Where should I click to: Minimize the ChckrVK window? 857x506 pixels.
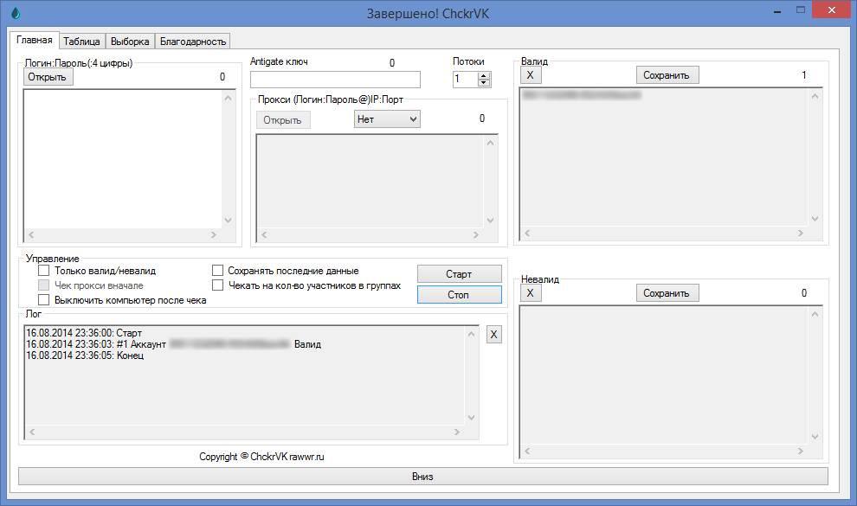click(777, 11)
